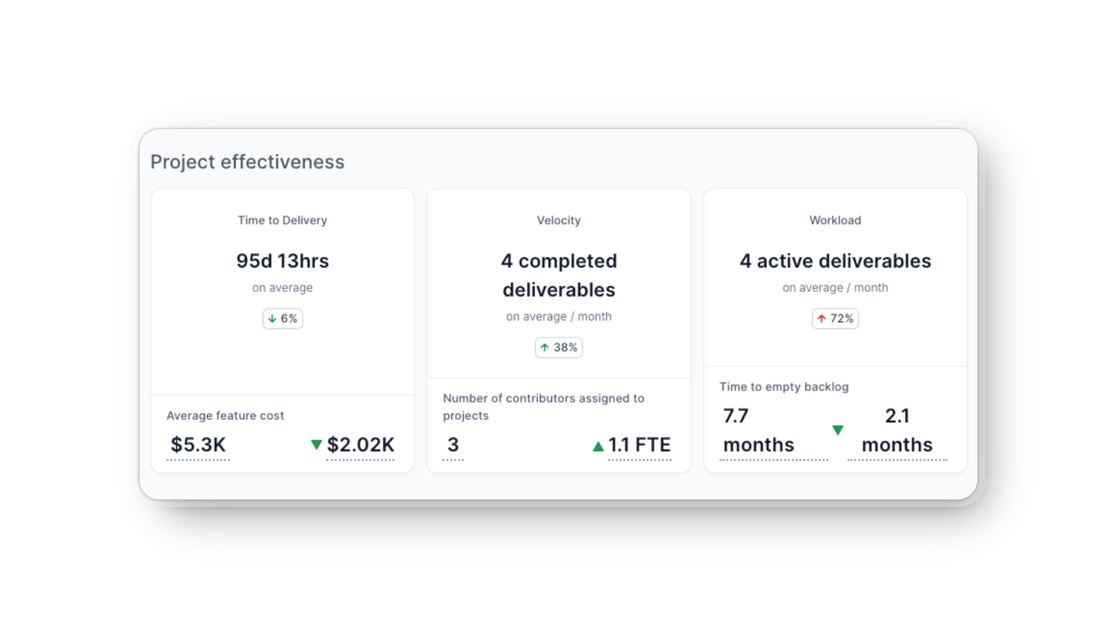Click the 7.7 months backlog value
1117x628 pixels.
759,430
